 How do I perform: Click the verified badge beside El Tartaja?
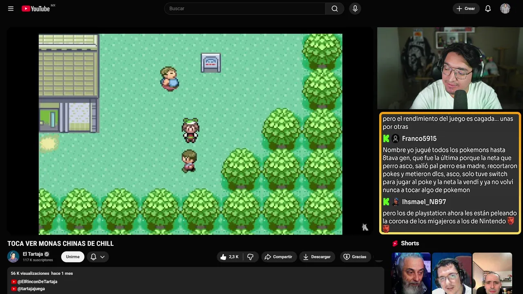[47, 254]
